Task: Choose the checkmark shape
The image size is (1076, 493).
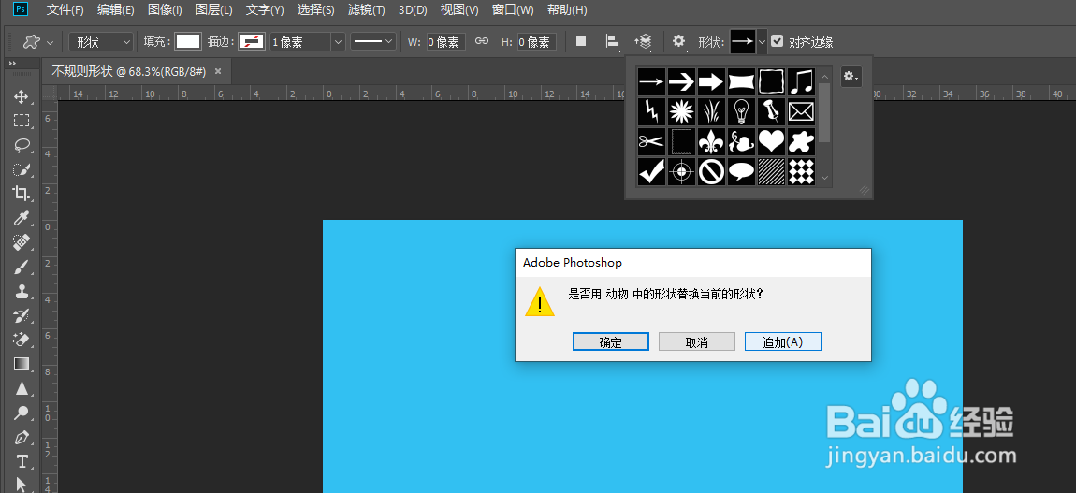Action: coord(651,171)
